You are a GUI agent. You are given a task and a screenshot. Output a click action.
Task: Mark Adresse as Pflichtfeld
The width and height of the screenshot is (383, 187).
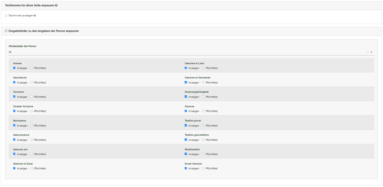pos(203,111)
